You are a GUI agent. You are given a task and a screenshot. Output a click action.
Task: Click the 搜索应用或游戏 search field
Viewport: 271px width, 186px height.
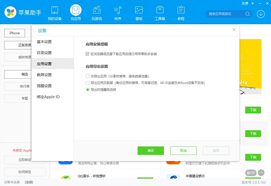(225, 14)
